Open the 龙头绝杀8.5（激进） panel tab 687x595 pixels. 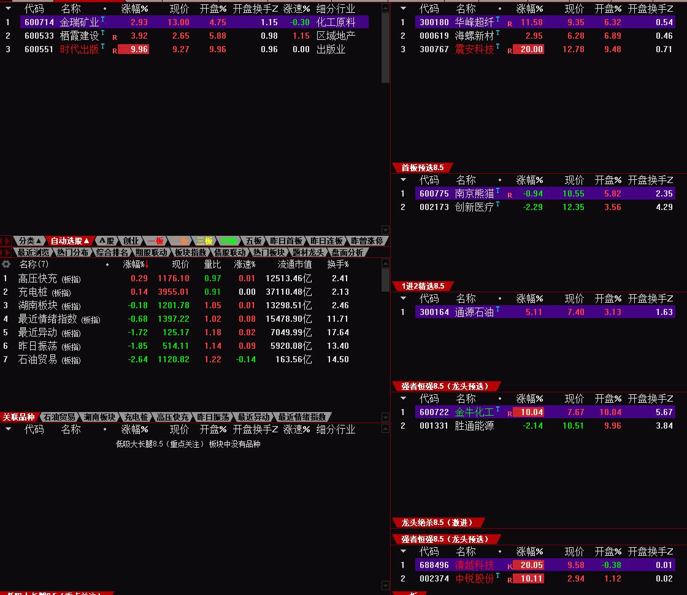point(438,523)
